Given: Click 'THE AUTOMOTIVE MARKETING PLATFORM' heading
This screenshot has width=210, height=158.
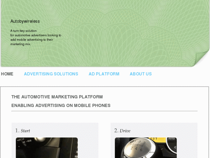Looking at the screenshot, I should (57, 97).
